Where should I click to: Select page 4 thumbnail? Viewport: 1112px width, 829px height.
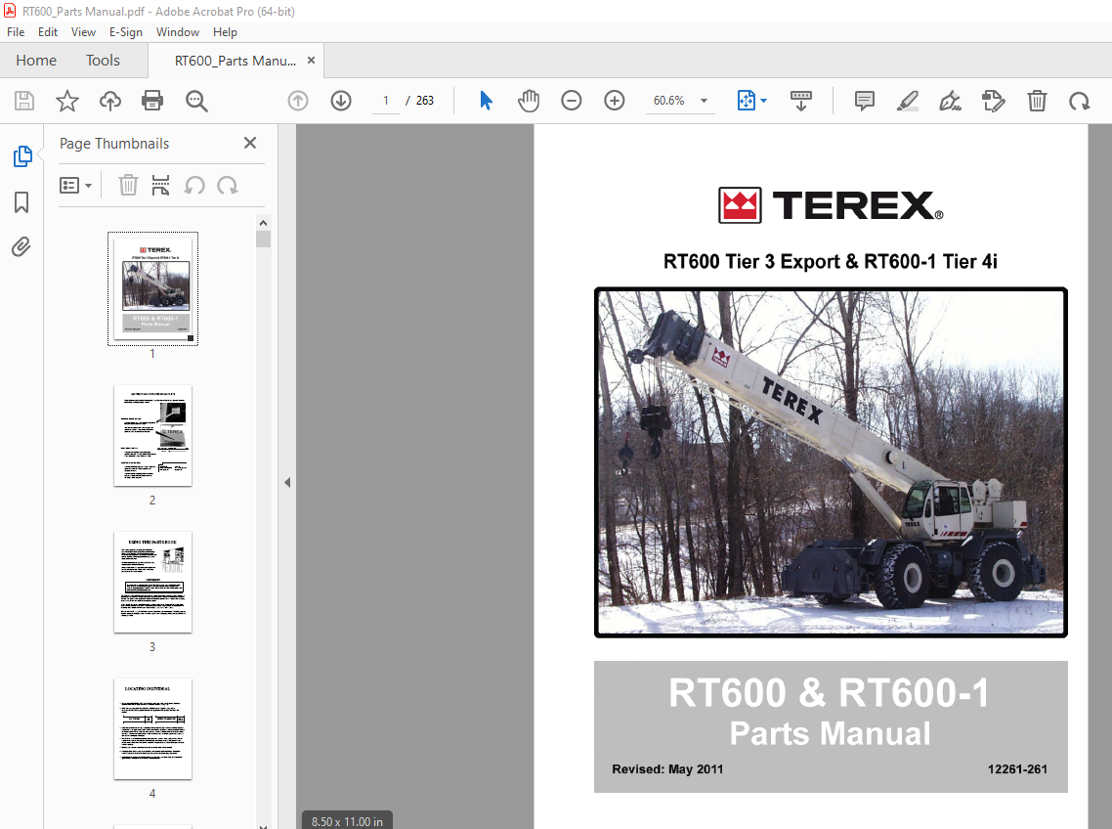(x=152, y=729)
